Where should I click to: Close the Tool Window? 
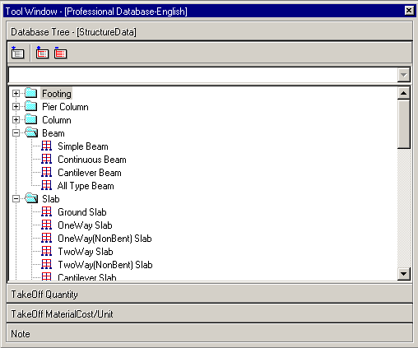pyautogui.click(x=409, y=11)
